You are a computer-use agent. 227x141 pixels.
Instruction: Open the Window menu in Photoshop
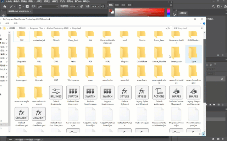(78, 1)
